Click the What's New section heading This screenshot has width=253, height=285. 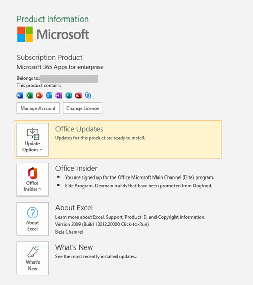pyautogui.click(x=74, y=247)
